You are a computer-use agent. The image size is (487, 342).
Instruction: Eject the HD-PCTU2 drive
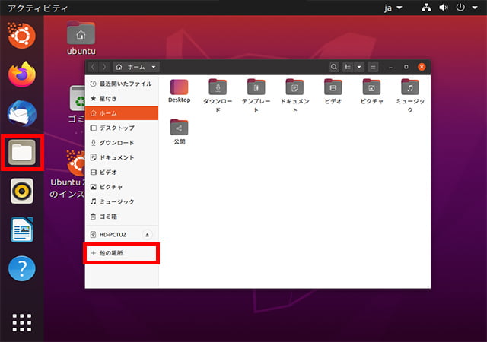click(147, 235)
